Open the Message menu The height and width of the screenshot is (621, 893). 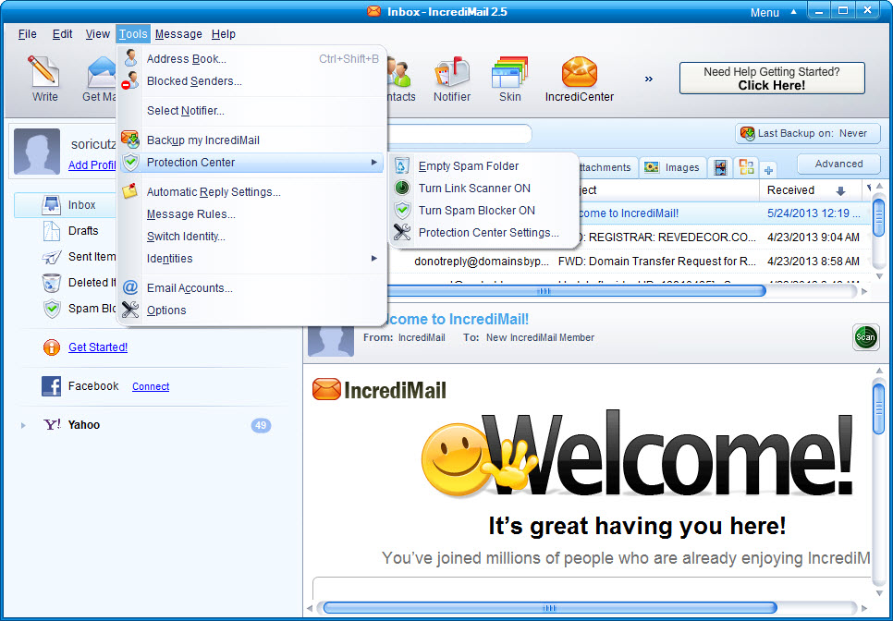[178, 34]
